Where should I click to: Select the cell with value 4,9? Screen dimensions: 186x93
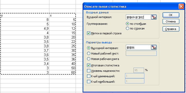click(x=25, y=28)
